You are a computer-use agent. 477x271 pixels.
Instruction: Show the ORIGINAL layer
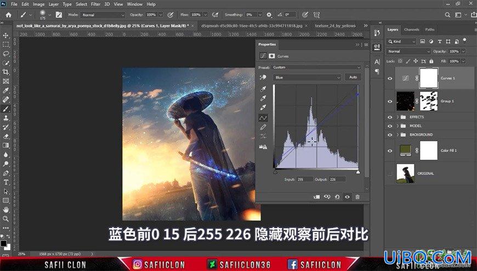pyautogui.click(x=390, y=173)
